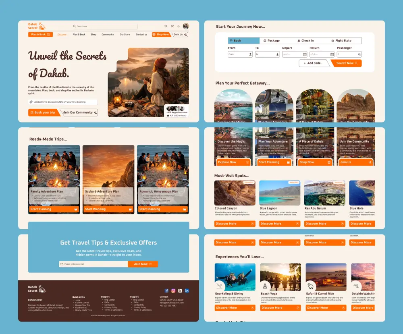The width and height of the screenshot is (403, 334).
Task: Open the Return date picker field
Action: (322, 54)
